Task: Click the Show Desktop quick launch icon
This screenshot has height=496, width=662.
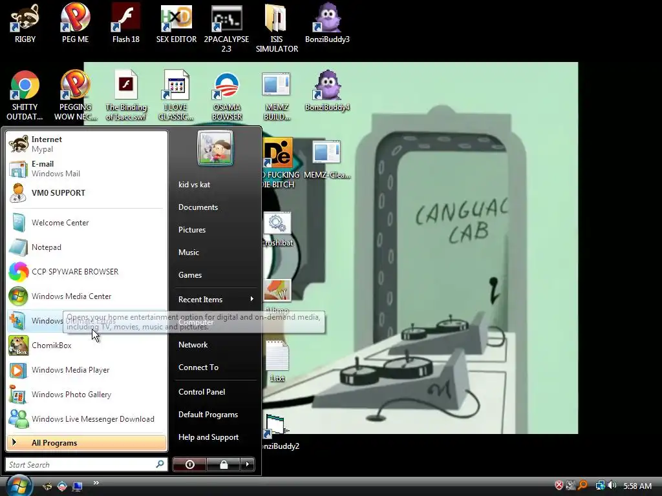Action: click(x=77, y=486)
